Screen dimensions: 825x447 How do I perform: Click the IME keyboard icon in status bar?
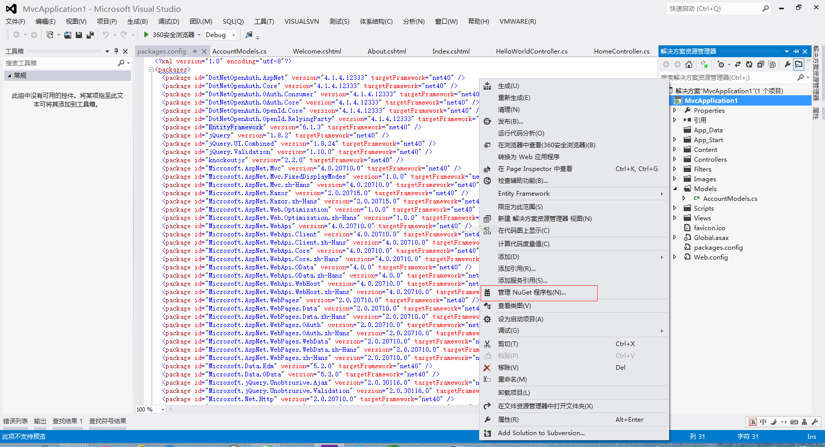[x=794, y=422]
